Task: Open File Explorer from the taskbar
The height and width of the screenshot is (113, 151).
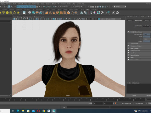Action: 23,111
